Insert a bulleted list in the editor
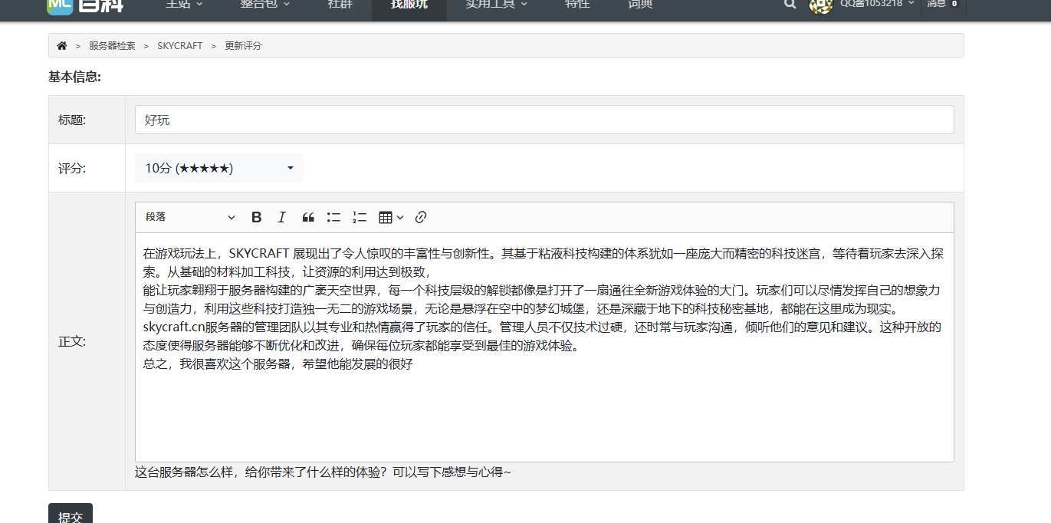The image size is (1051, 523). tap(333, 217)
